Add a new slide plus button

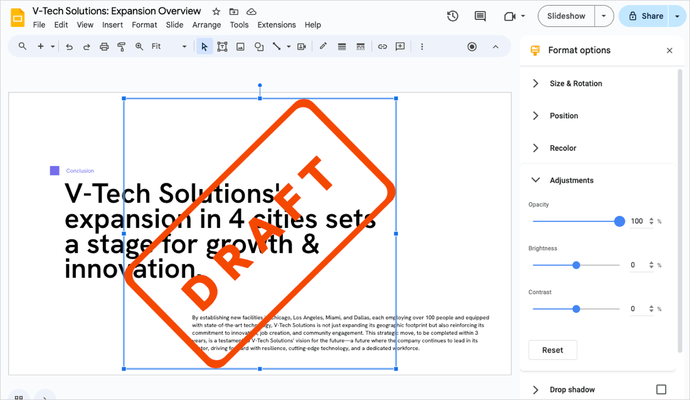coord(41,46)
